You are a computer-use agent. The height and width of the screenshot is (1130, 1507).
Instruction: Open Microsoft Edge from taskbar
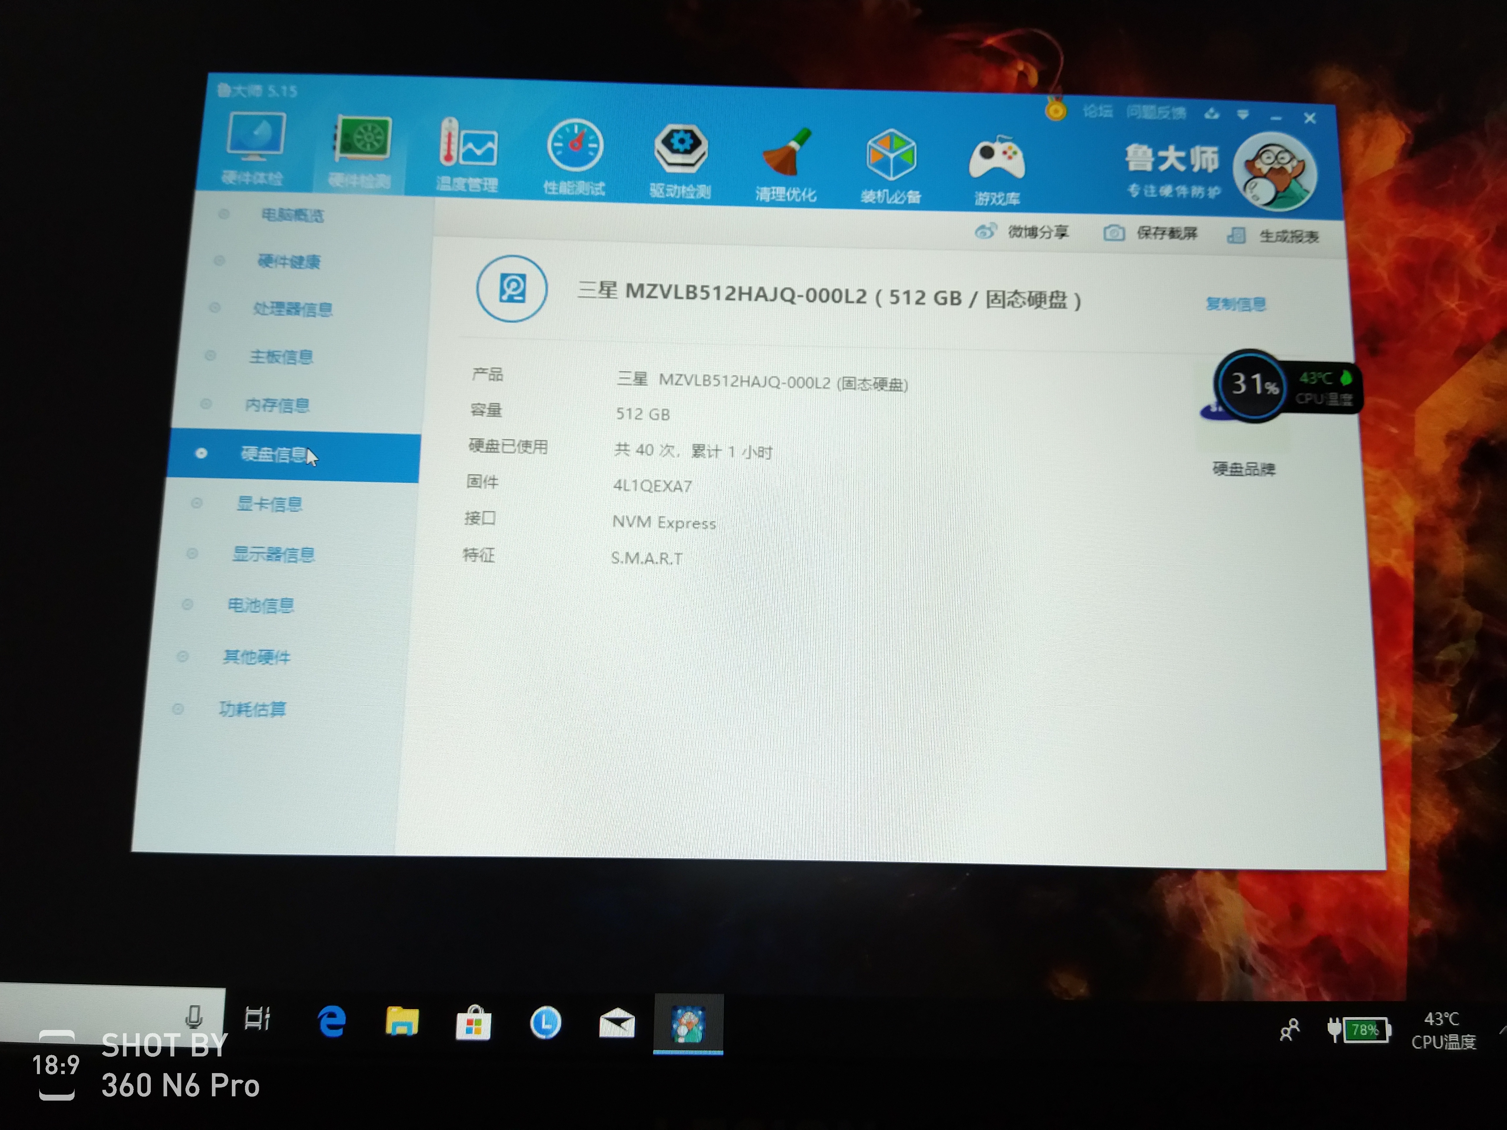tap(332, 1022)
